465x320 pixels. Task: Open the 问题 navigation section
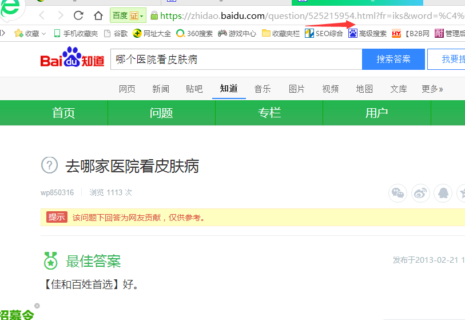pos(161,113)
